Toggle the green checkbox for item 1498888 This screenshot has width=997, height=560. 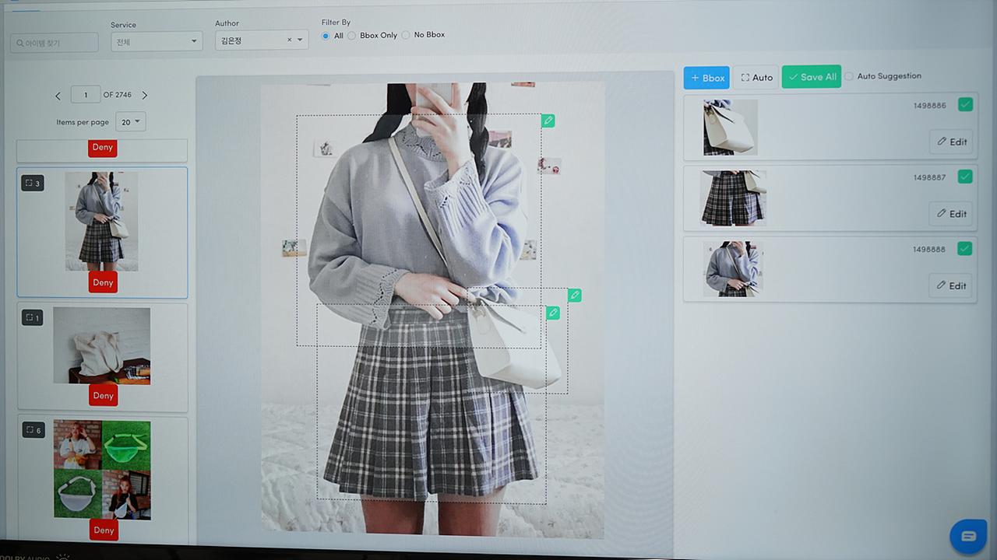[x=965, y=249]
